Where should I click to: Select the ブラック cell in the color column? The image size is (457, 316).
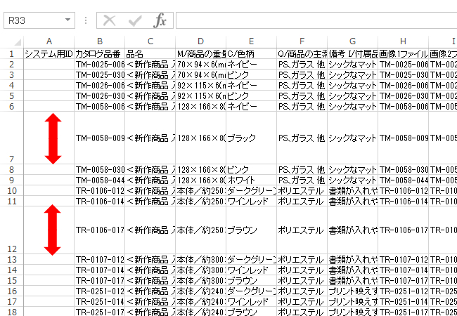[x=251, y=138]
